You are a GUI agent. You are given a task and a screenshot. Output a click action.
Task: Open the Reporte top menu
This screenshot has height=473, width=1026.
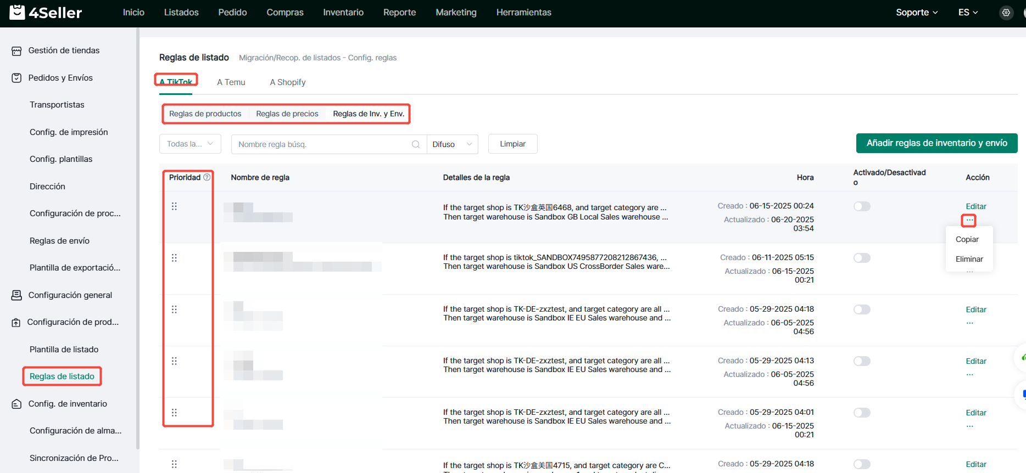[399, 12]
